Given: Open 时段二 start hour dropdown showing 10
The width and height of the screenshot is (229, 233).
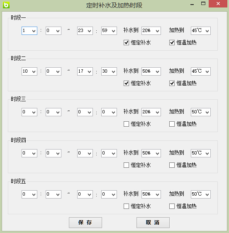Looking at the screenshot, I should 29,71.
